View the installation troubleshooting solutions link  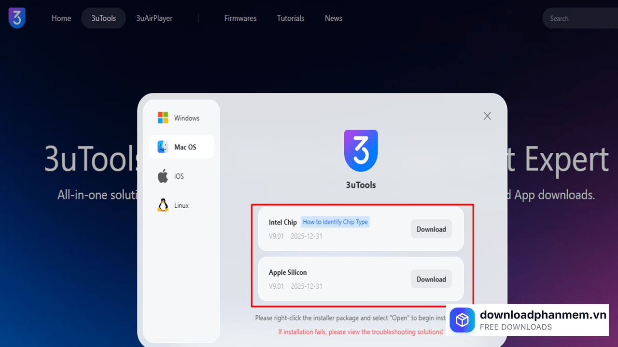[x=361, y=332]
